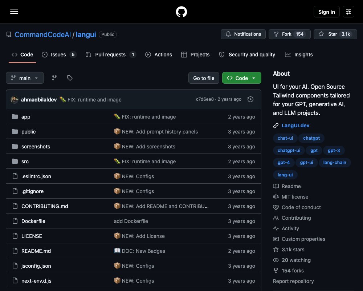Open 'DOC: New Badges' commit message

click(x=139, y=251)
